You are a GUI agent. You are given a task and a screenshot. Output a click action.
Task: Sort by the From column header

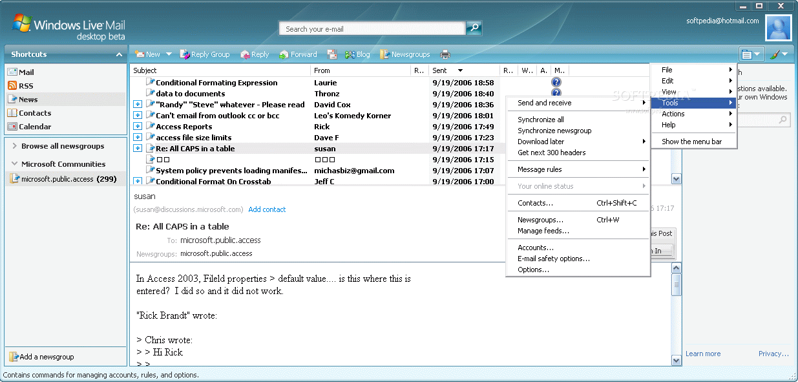point(361,70)
